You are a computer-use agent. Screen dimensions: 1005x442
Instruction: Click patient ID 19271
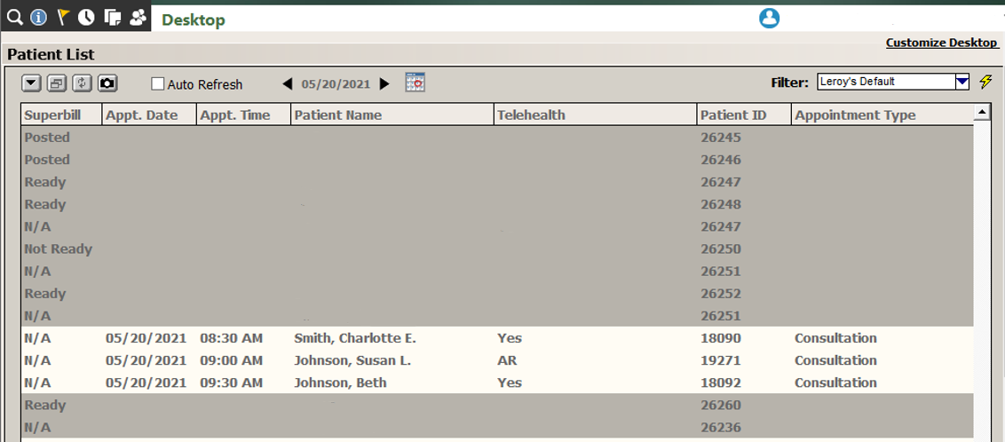pos(720,360)
